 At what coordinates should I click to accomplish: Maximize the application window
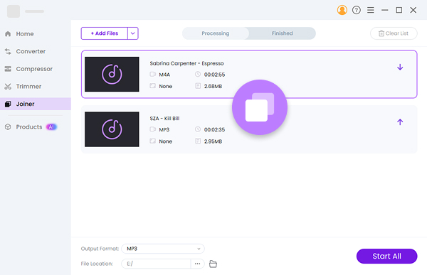399,11
